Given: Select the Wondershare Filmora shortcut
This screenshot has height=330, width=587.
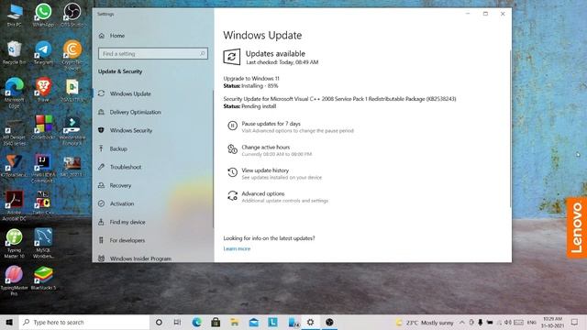Looking at the screenshot, I should click(x=72, y=130).
